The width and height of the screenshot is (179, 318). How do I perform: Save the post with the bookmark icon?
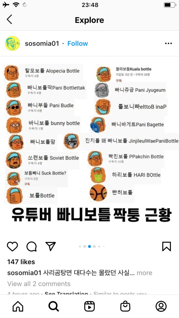coord(166,246)
